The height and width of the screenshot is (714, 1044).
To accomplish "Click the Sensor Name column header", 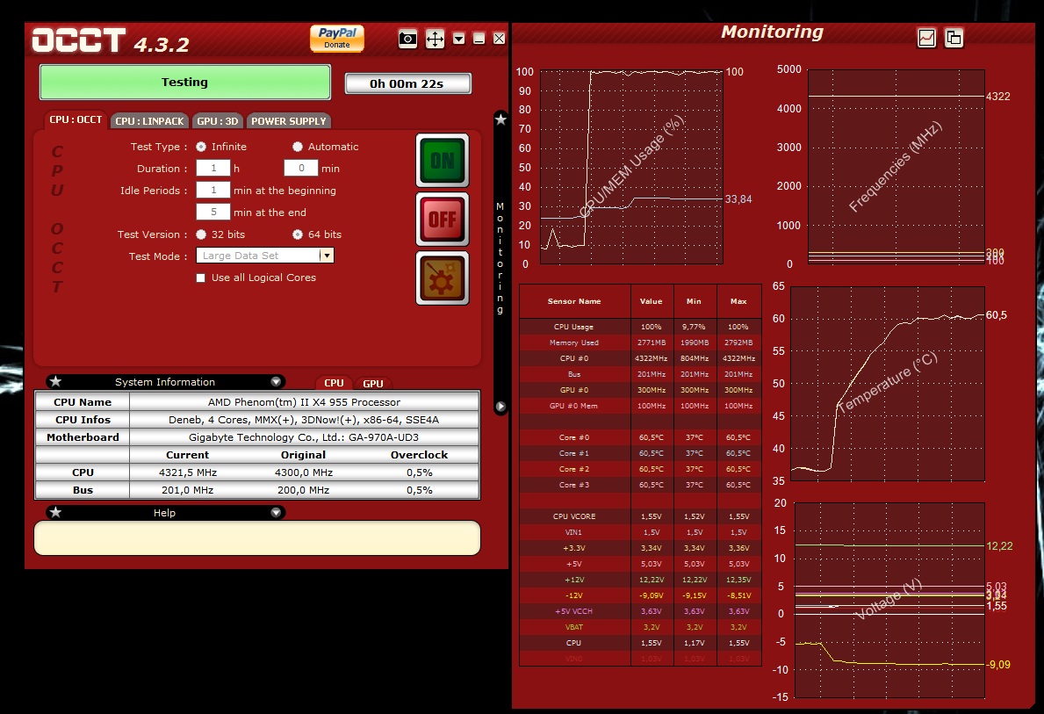I will click(x=574, y=302).
